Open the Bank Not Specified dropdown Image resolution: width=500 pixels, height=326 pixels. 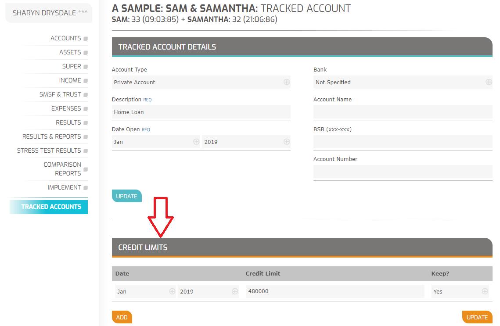[x=403, y=82]
